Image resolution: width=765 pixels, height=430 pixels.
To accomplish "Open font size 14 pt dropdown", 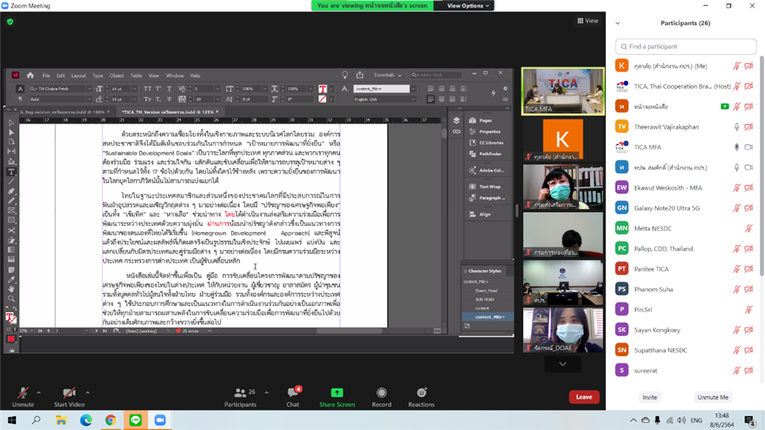I will (135, 89).
